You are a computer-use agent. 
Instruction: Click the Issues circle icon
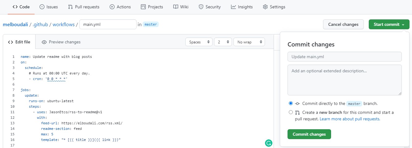pyautogui.click(x=42, y=7)
